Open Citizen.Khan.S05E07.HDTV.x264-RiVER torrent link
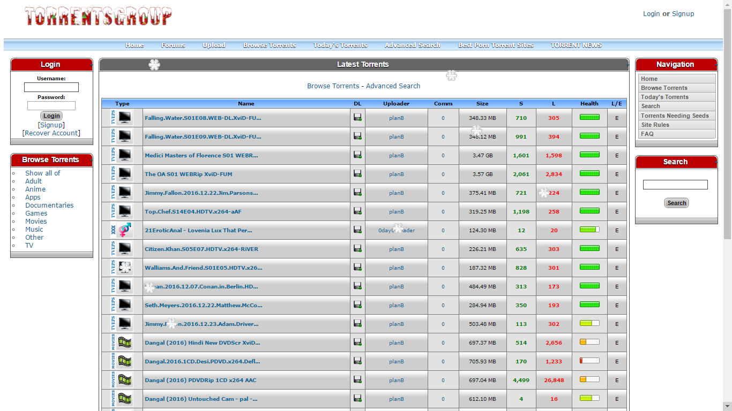 tap(201, 249)
